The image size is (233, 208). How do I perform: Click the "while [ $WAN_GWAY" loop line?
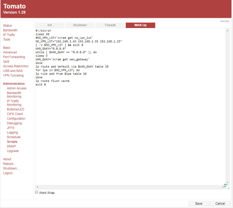66,52
